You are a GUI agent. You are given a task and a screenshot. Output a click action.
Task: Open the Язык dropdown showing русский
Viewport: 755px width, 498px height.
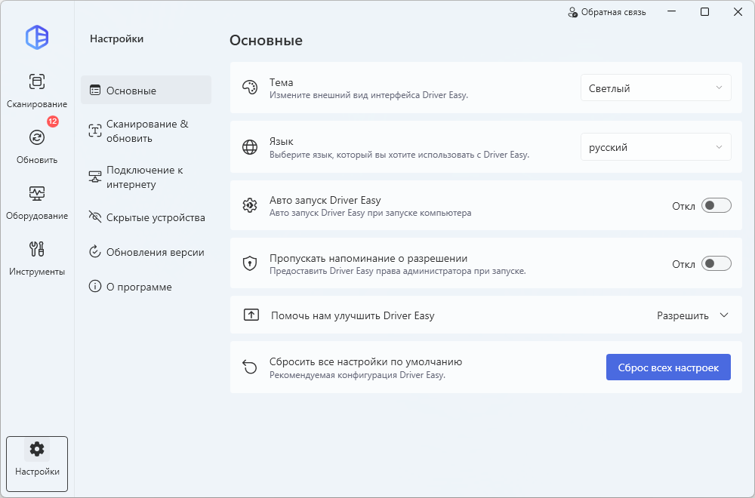(656, 146)
